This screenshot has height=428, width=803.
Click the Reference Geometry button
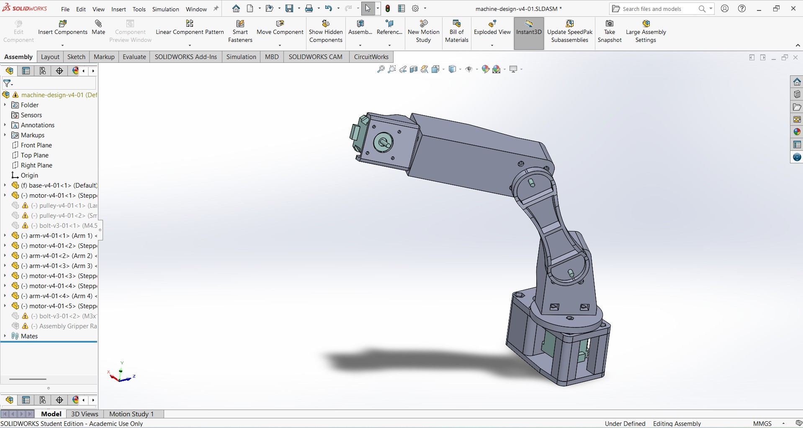tap(389, 28)
